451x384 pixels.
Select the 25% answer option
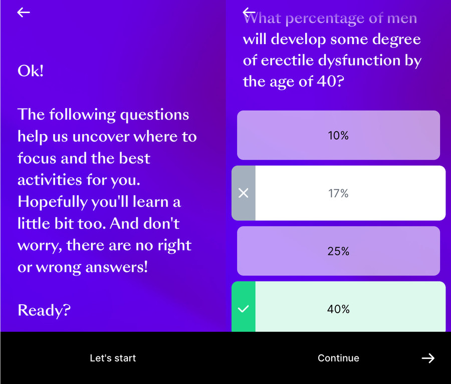coord(338,251)
